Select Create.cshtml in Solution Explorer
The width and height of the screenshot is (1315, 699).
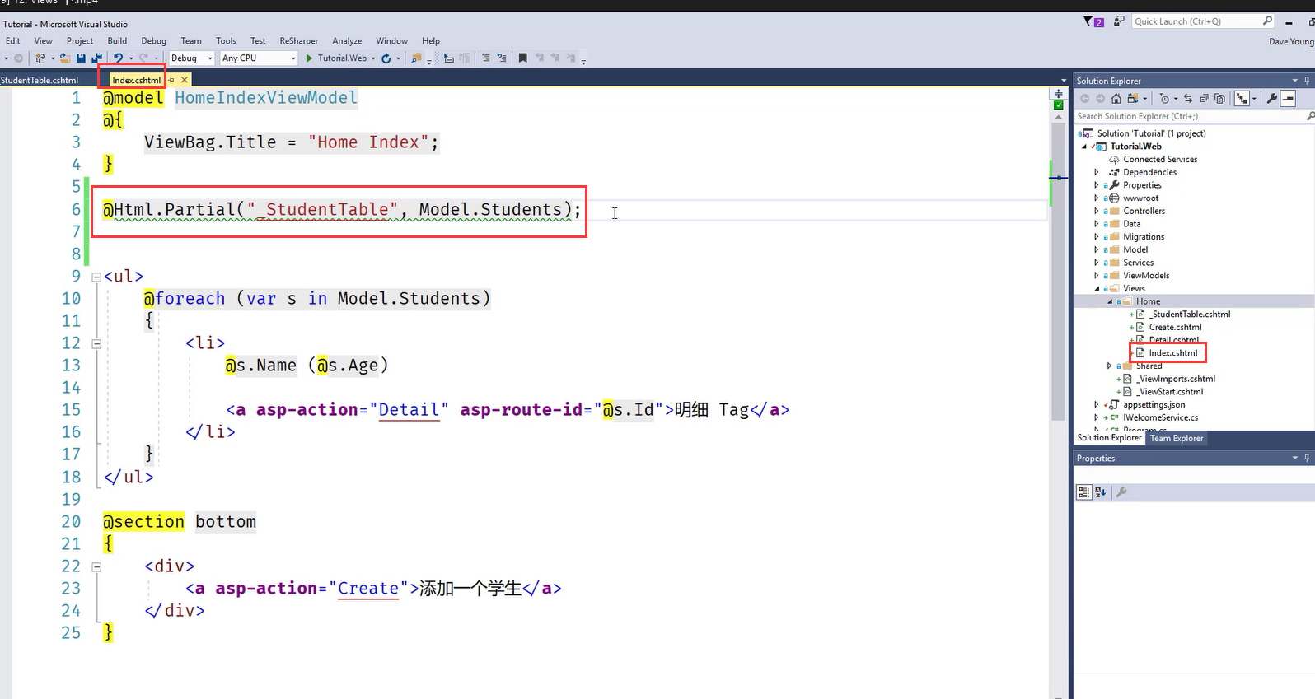click(1175, 327)
